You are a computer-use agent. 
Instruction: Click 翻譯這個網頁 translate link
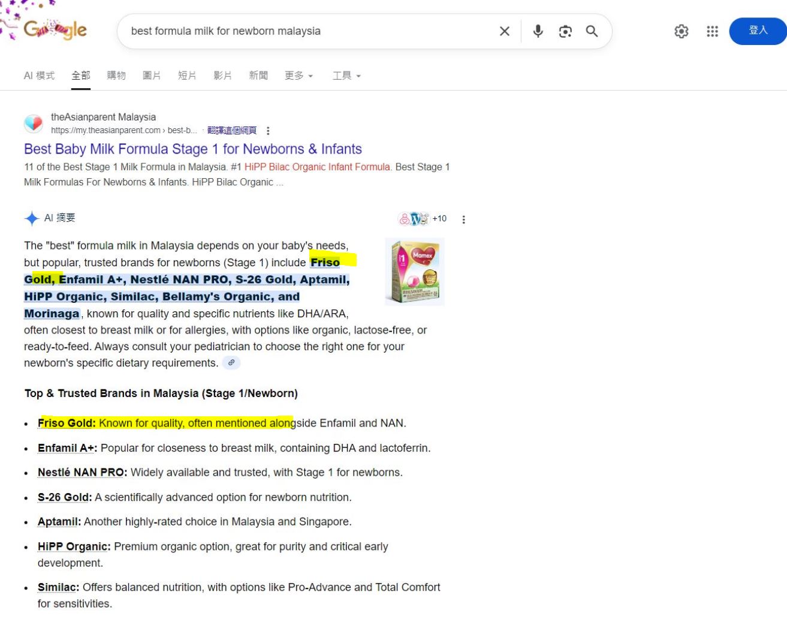tap(232, 130)
